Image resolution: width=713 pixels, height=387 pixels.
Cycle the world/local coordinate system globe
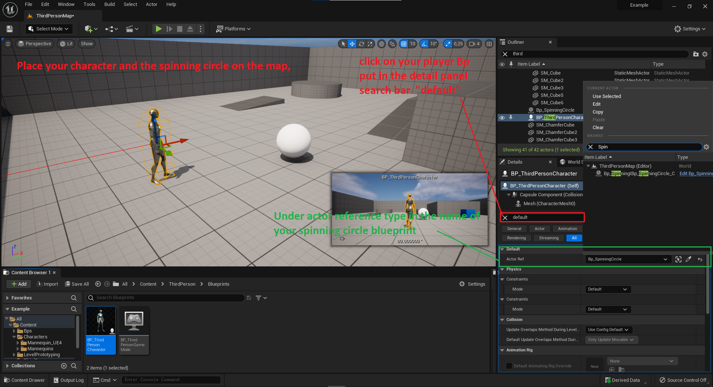coord(381,44)
